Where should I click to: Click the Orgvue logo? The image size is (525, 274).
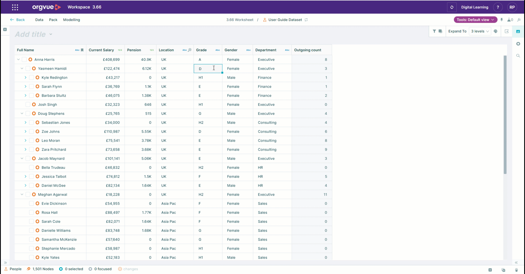(46, 7)
